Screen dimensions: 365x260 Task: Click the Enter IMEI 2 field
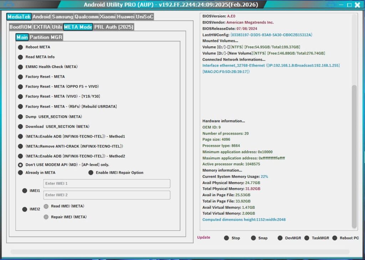(107, 195)
